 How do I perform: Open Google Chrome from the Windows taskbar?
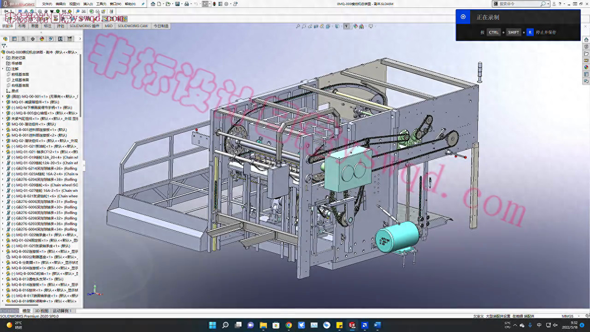click(289, 325)
